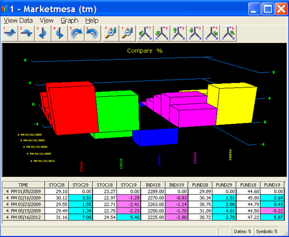The height and width of the screenshot is (237, 289).
Task: Select the axis icon labeled 7
Action: click(145, 34)
